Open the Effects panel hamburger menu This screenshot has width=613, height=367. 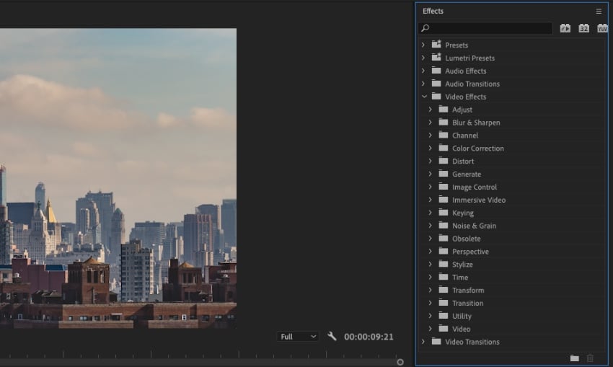coord(599,12)
